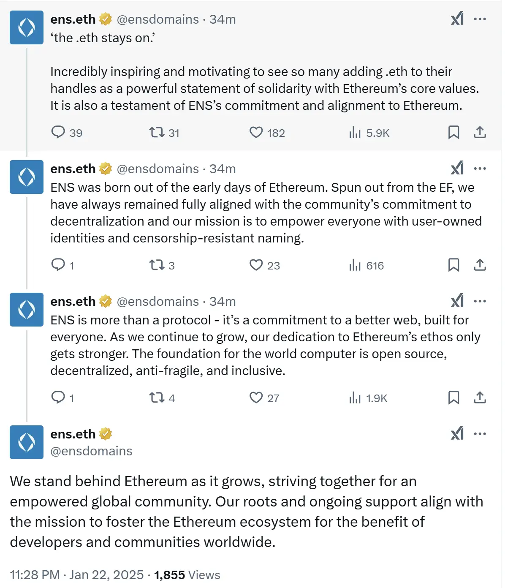
Task: Open the more options menu on the first tweet
Action: tap(480, 19)
